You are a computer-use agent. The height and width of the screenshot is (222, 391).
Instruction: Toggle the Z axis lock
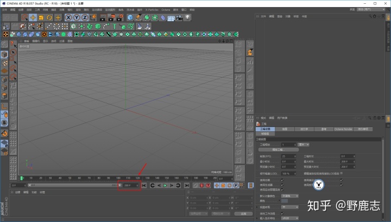coord(85,17)
